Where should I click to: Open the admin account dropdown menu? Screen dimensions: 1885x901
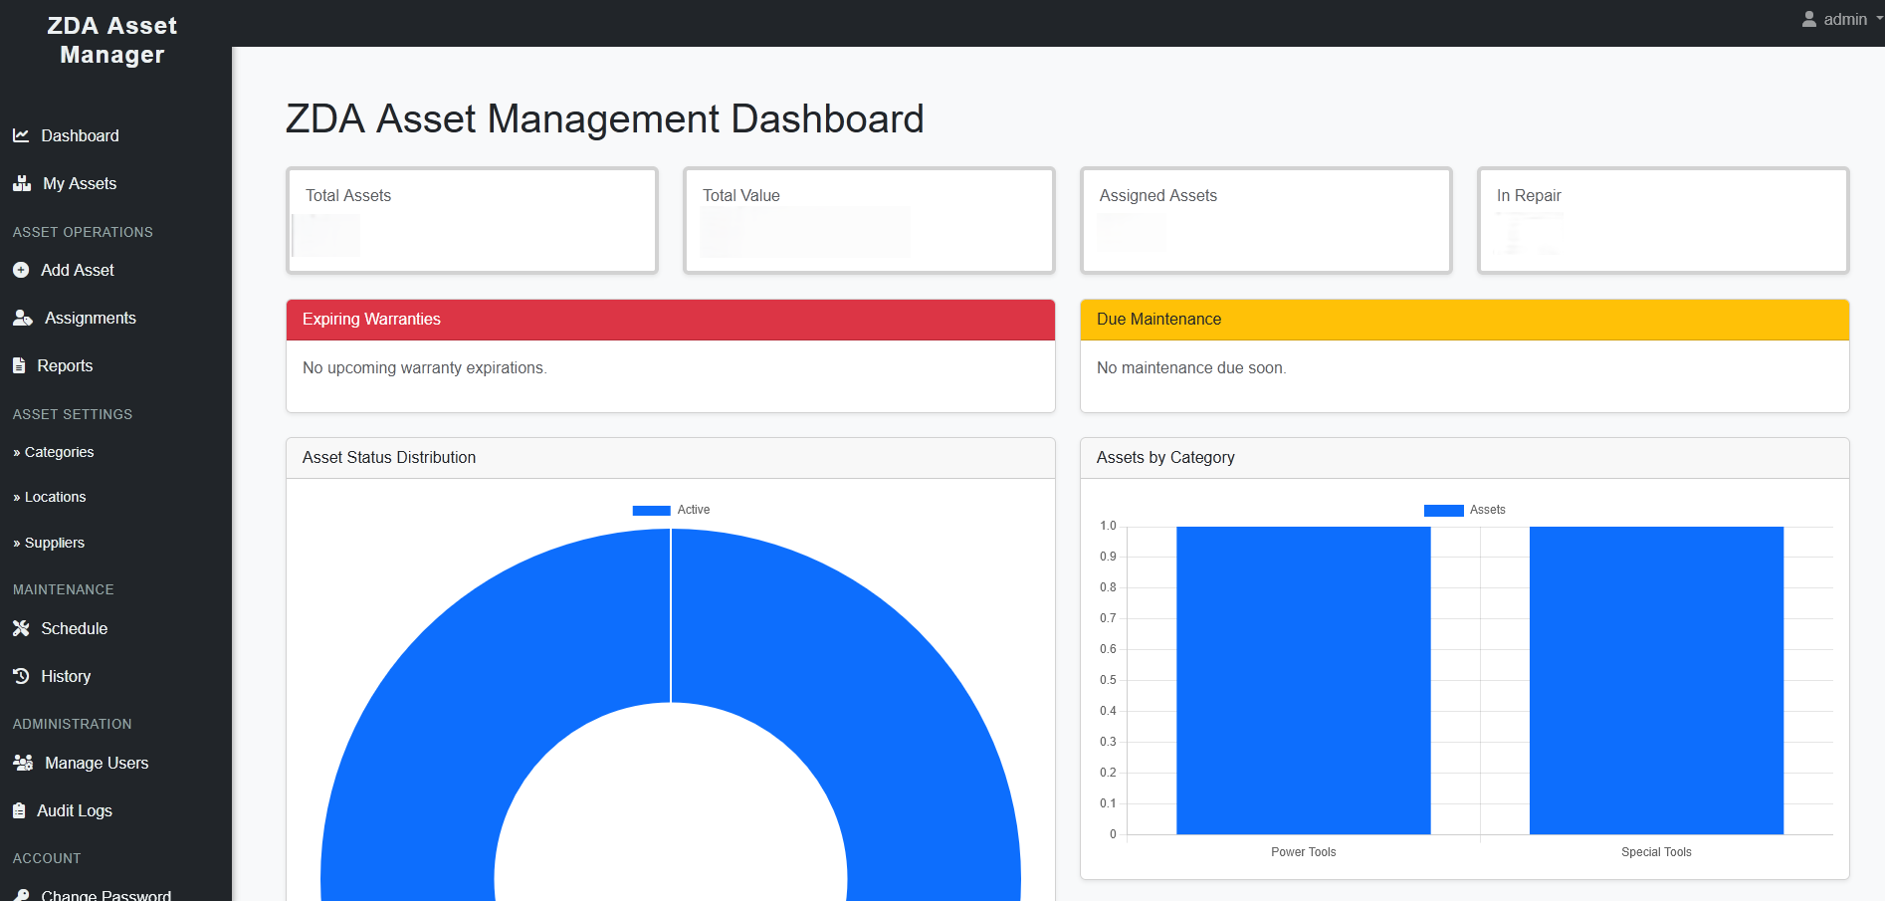1840,19
